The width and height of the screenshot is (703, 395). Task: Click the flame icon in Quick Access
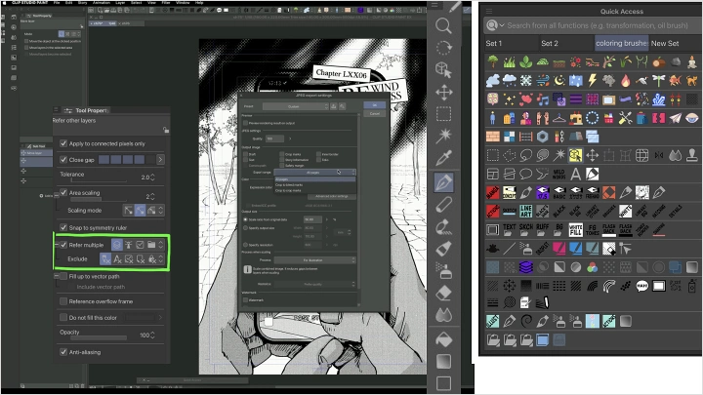click(626, 80)
